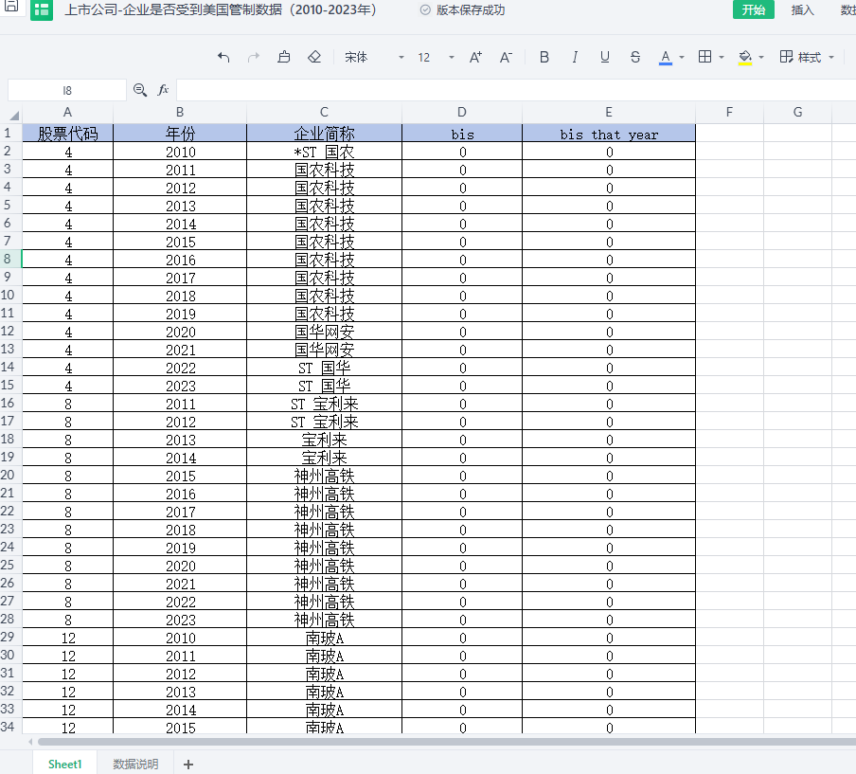Click cell *ST 国农 in row 2

click(324, 152)
